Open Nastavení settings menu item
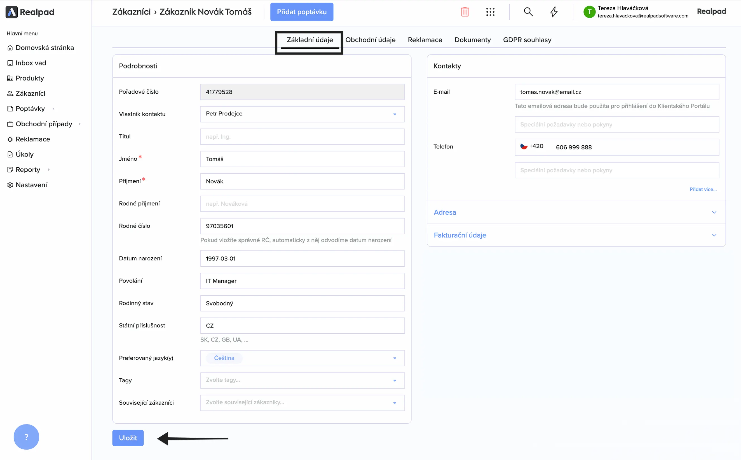The width and height of the screenshot is (741, 460). (31, 185)
